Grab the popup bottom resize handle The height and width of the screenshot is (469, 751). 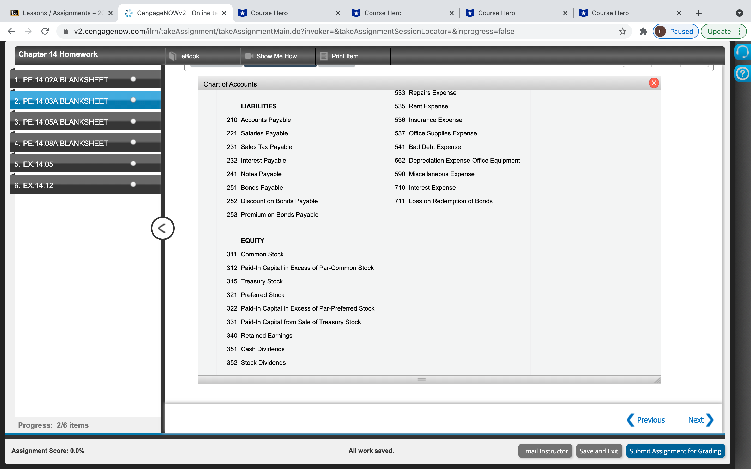pos(421,380)
